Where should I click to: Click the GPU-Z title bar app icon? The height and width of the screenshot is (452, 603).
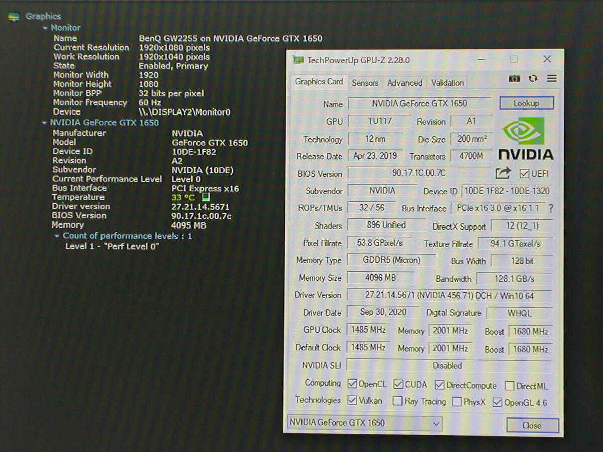298,60
